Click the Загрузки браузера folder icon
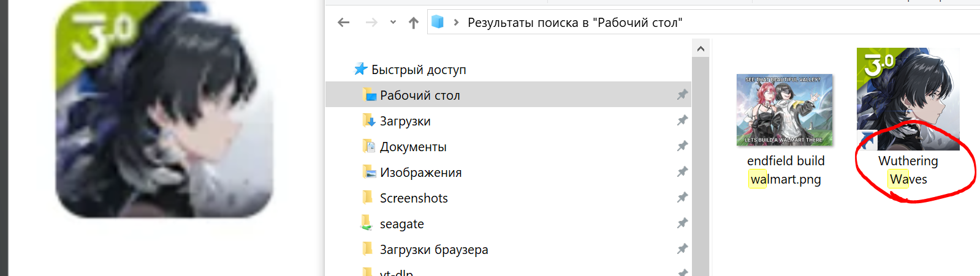This screenshot has height=276, width=980. pyautogui.click(x=368, y=248)
